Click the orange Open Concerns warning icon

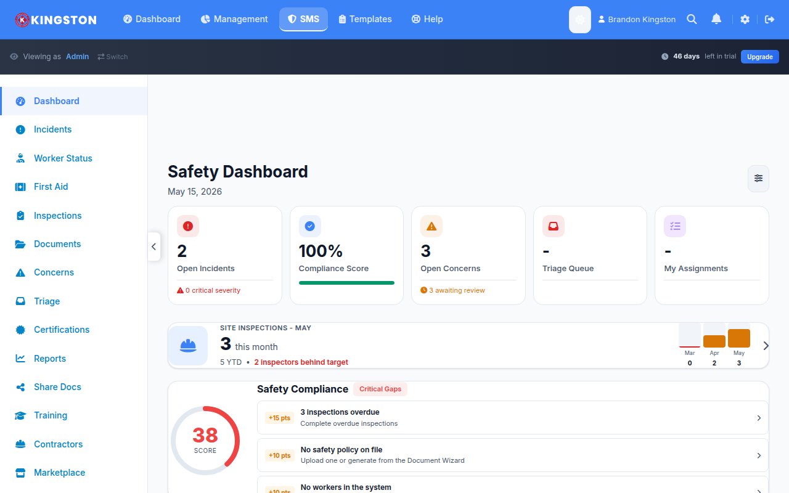[x=431, y=226]
